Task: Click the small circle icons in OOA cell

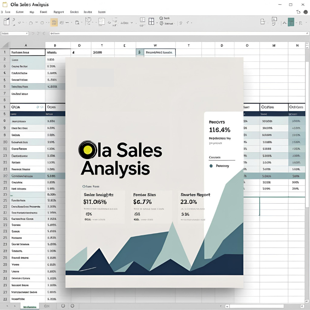Action: click(x=40, y=107)
